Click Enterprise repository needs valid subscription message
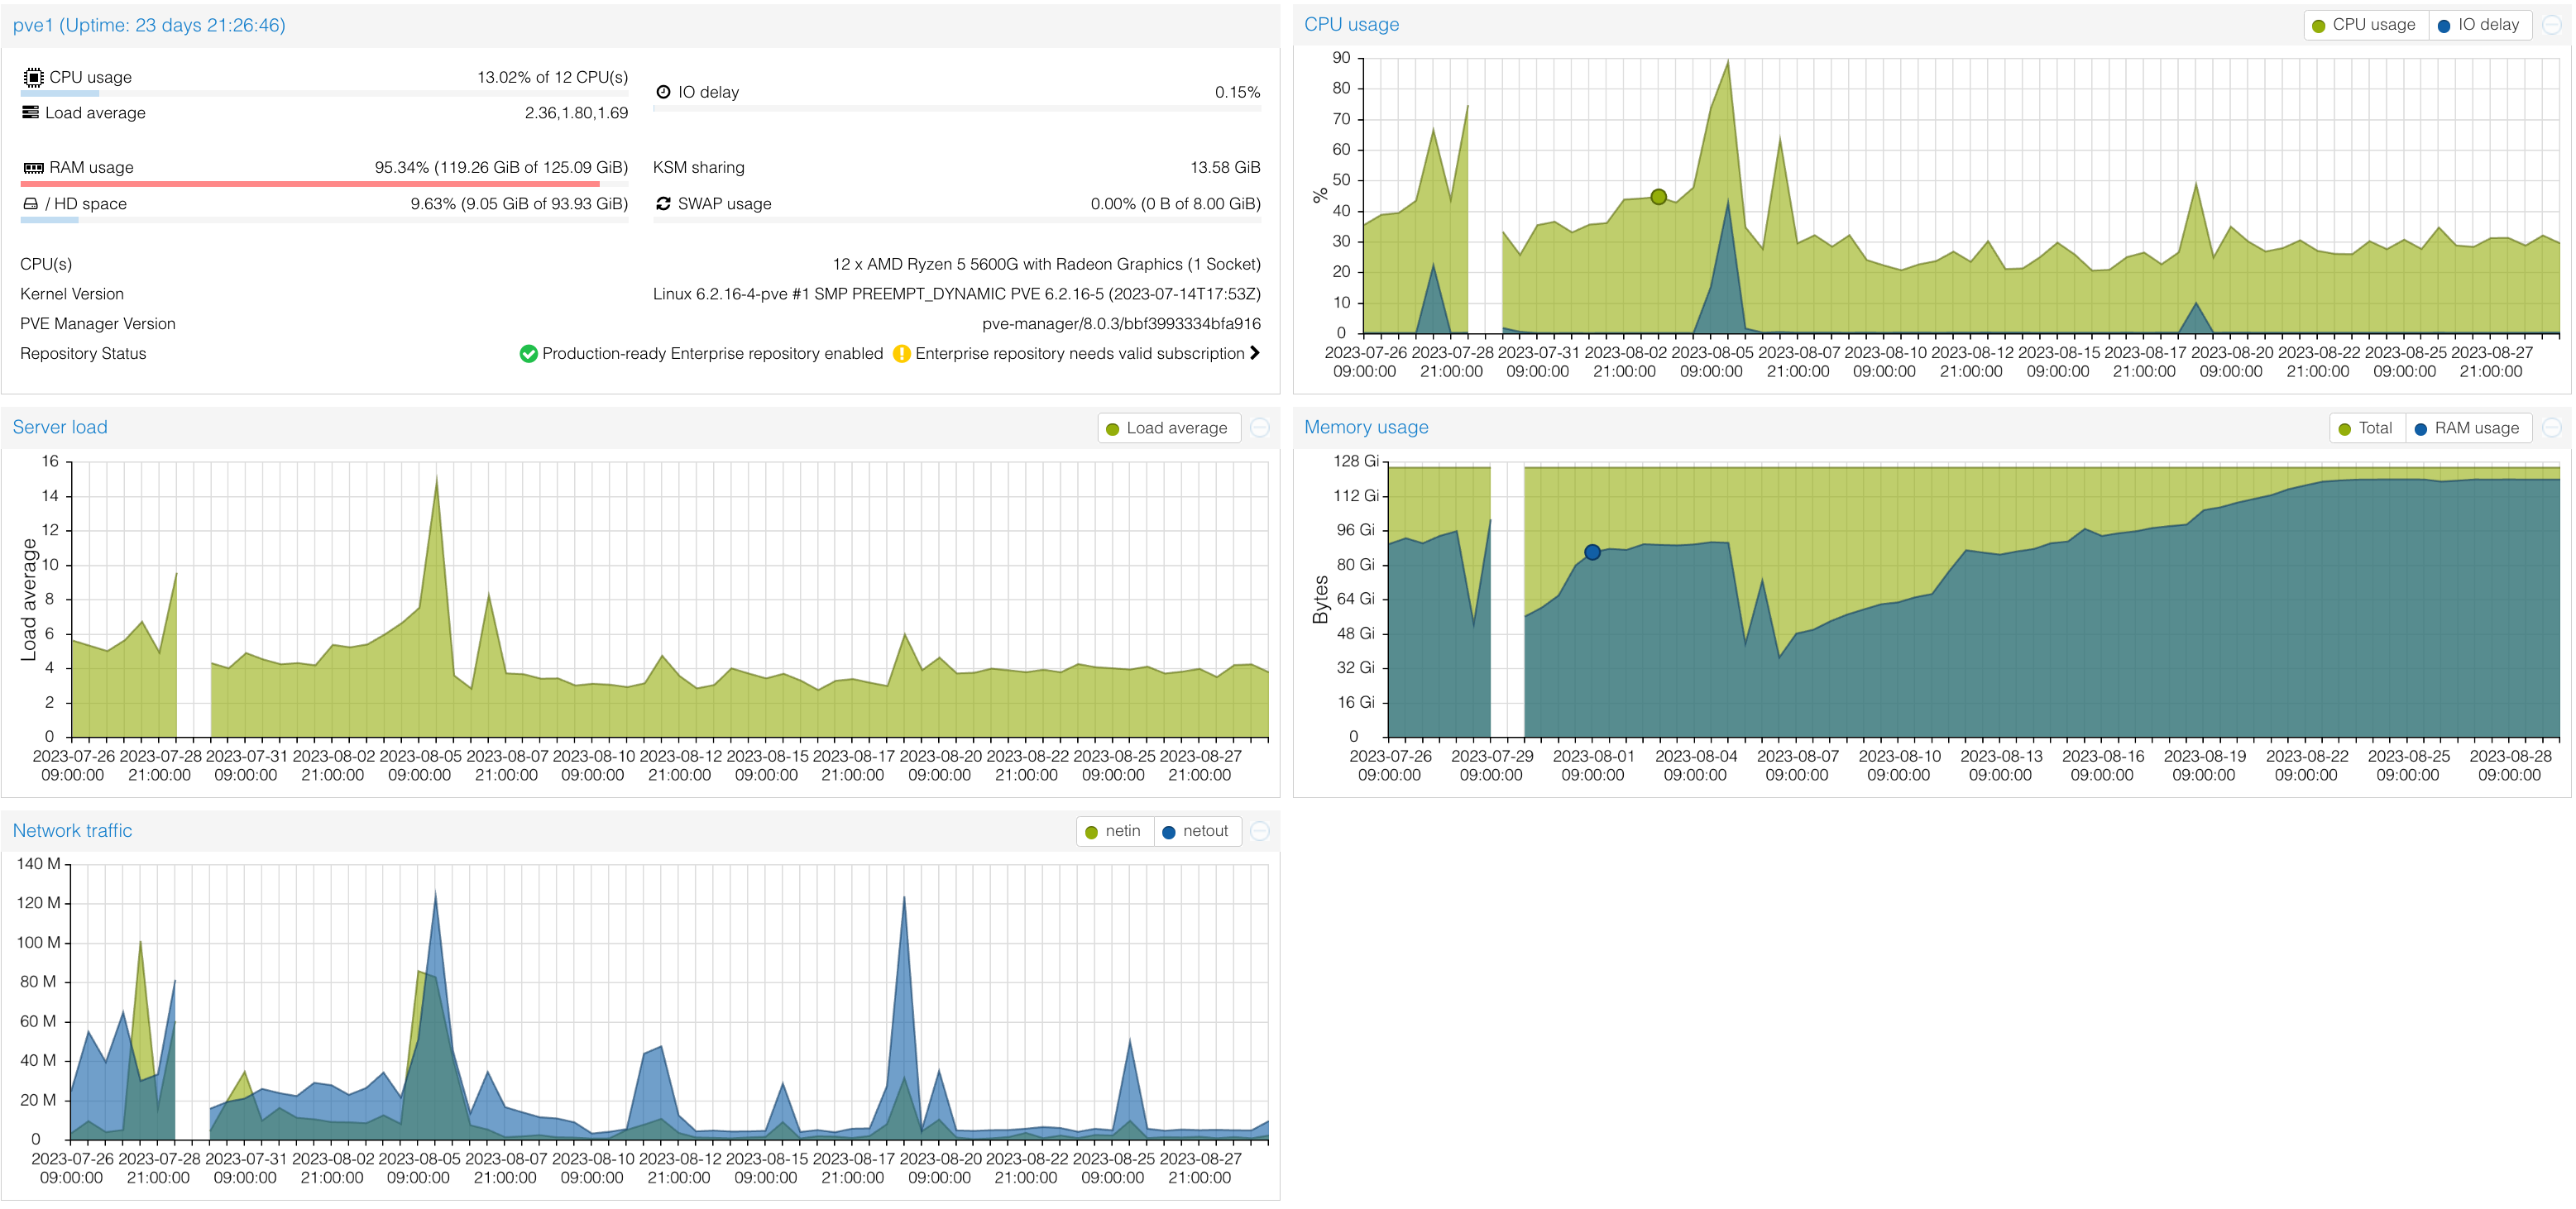 1080,353
